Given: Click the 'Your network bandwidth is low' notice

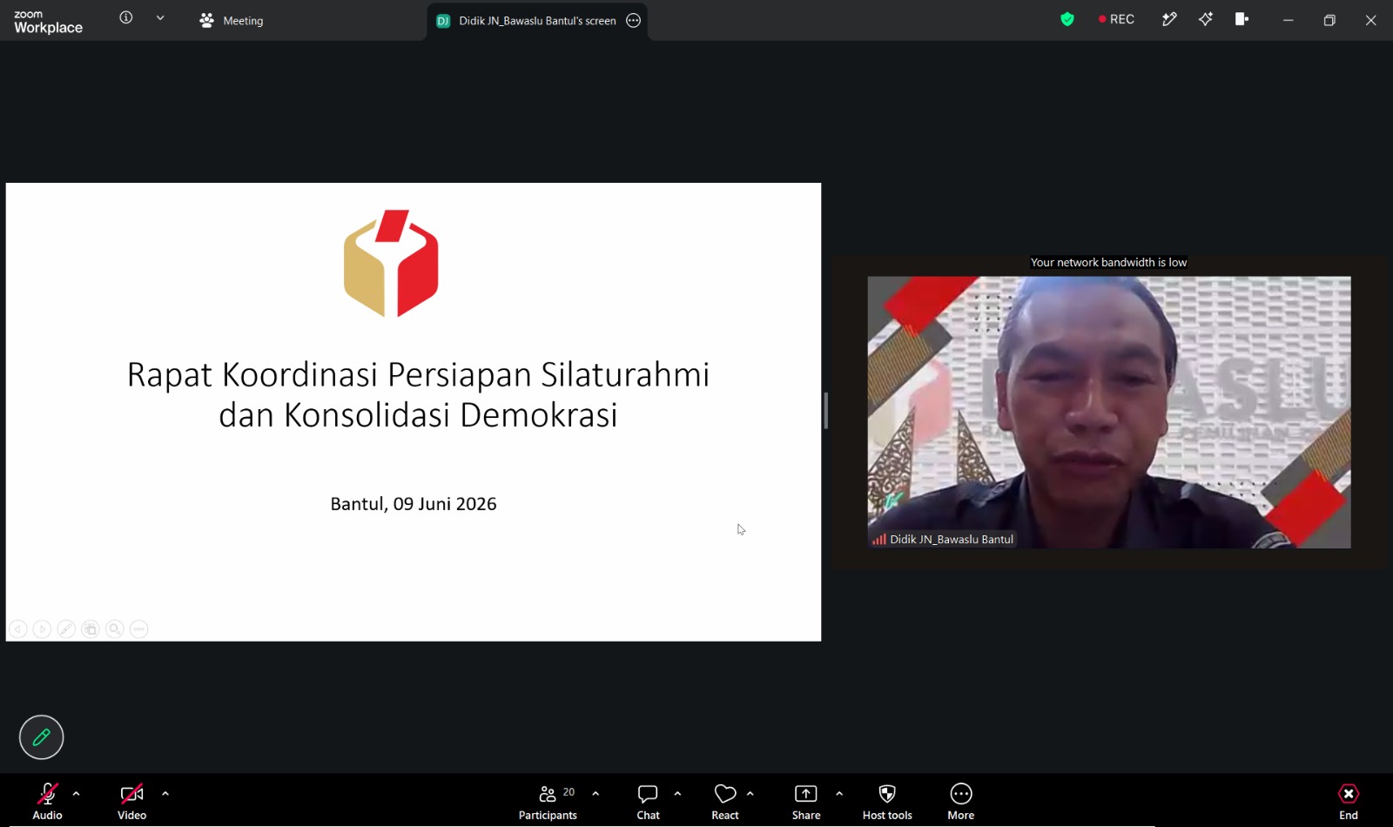Looking at the screenshot, I should 1108,262.
